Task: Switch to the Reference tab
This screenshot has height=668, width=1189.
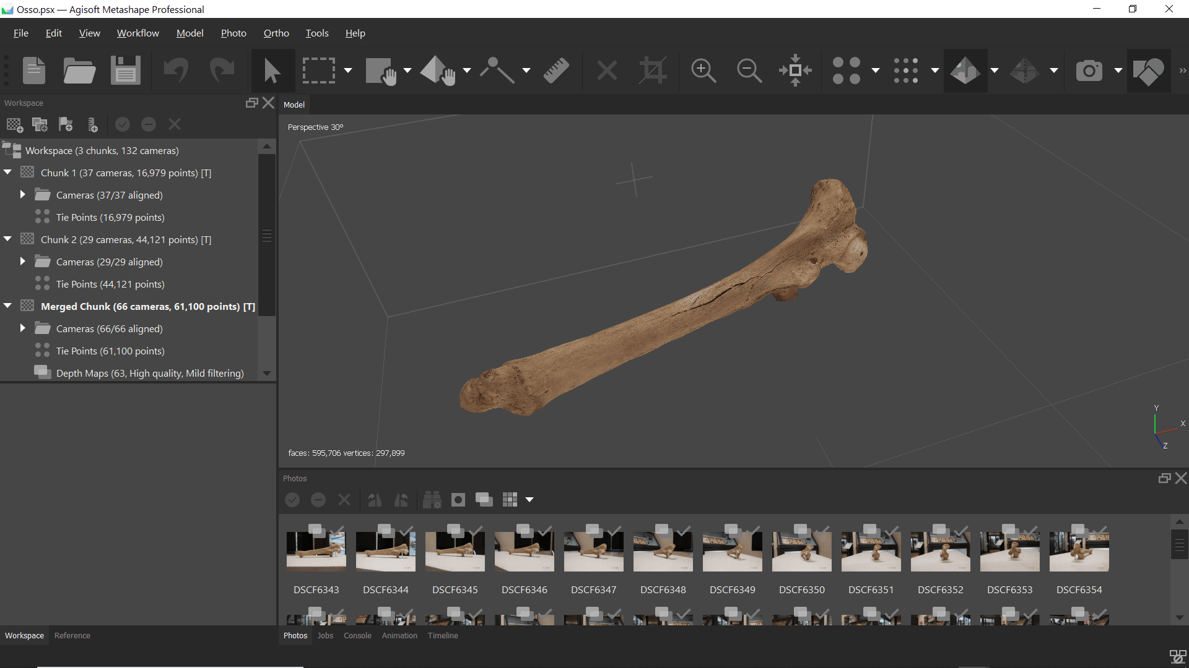Action: (x=72, y=636)
